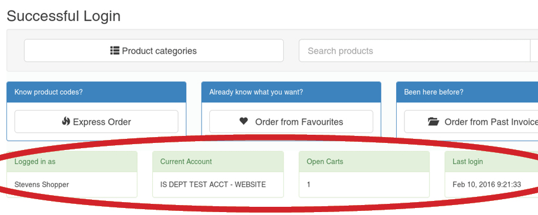Click the Already know what you want? header
The image size is (538, 215).
(291, 92)
